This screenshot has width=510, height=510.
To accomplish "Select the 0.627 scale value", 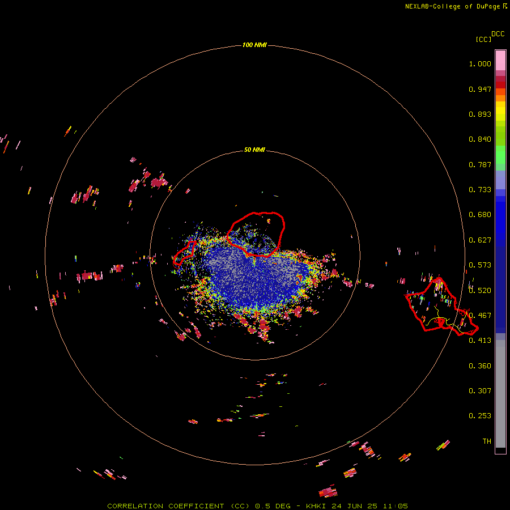I will click(x=480, y=240).
